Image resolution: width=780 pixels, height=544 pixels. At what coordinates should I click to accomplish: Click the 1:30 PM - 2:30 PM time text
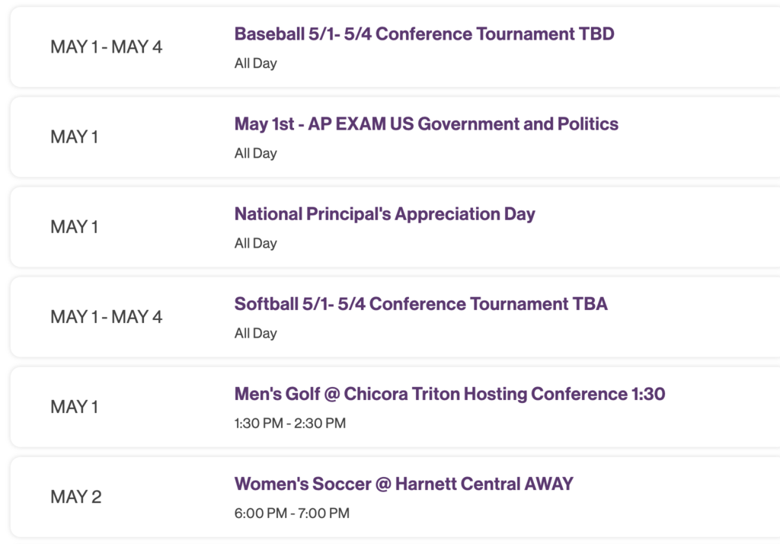(x=291, y=423)
